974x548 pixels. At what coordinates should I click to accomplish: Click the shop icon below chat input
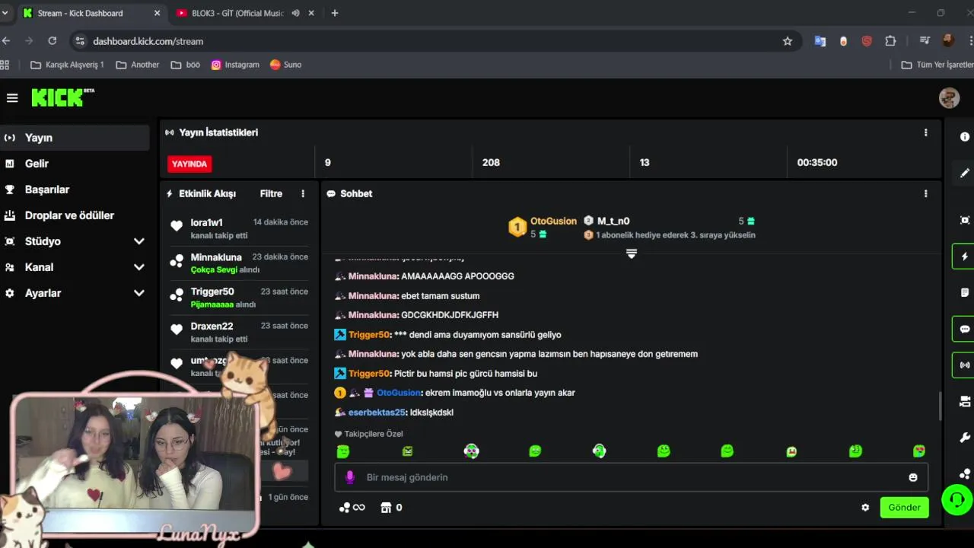click(385, 508)
